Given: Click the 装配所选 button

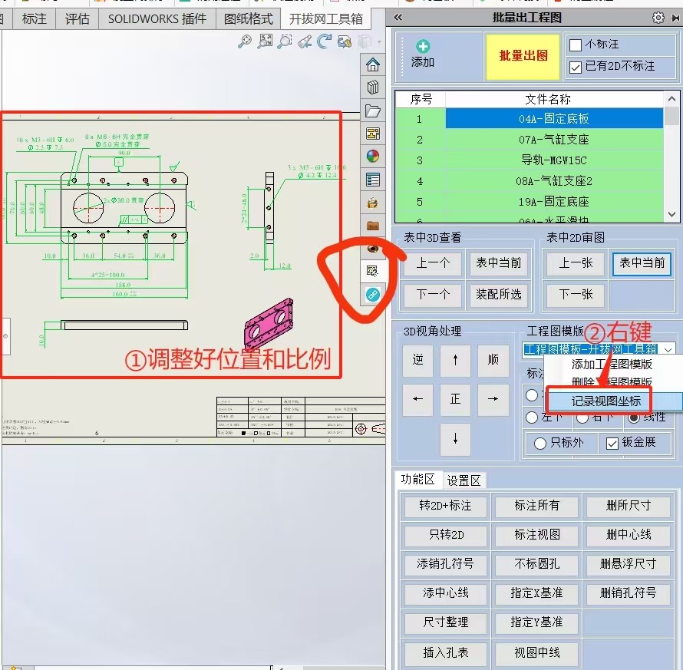Looking at the screenshot, I should (498, 295).
